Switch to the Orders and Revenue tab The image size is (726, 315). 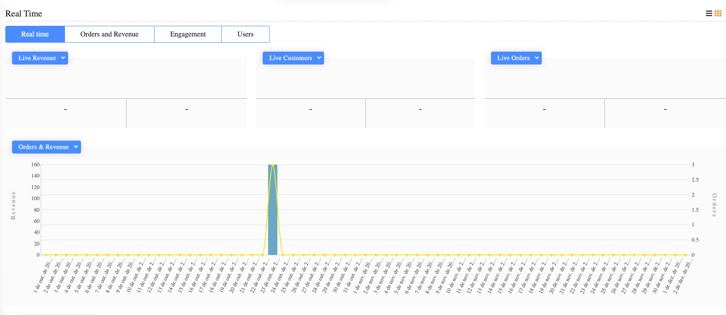tap(110, 34)
